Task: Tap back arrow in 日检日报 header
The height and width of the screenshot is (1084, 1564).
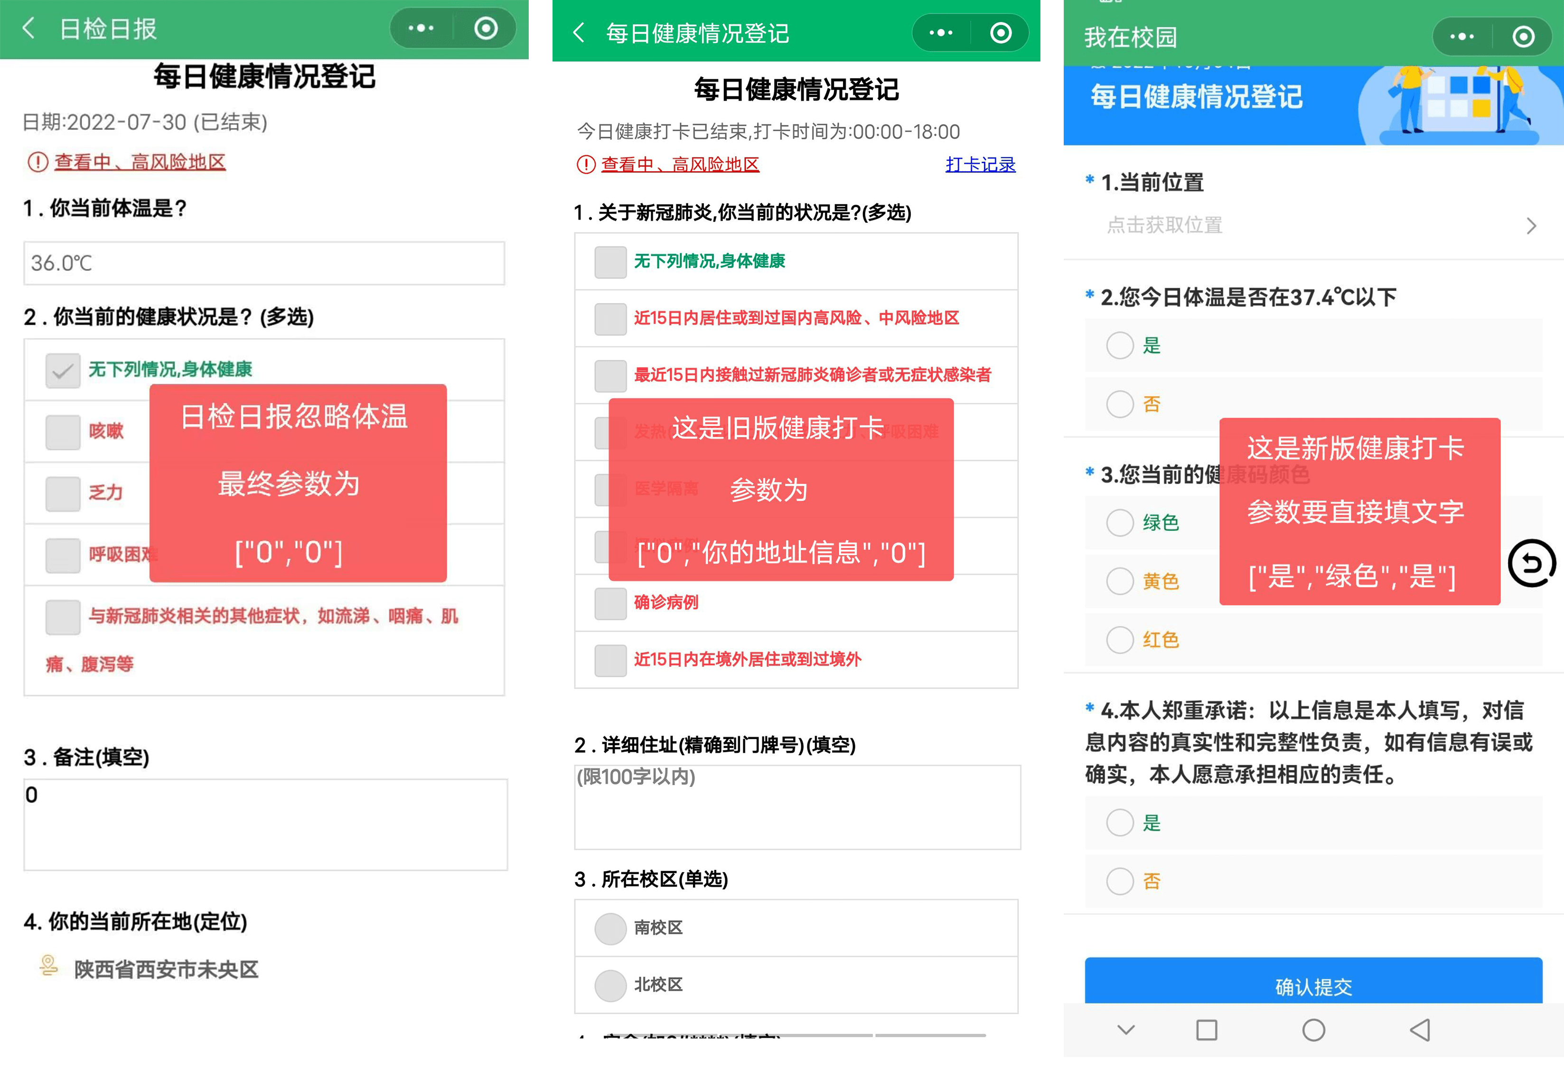Action: click(x=28, y=28)
